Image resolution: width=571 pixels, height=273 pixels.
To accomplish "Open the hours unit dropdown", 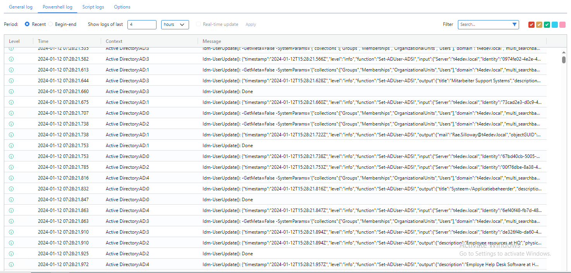I will pos(175,24).
